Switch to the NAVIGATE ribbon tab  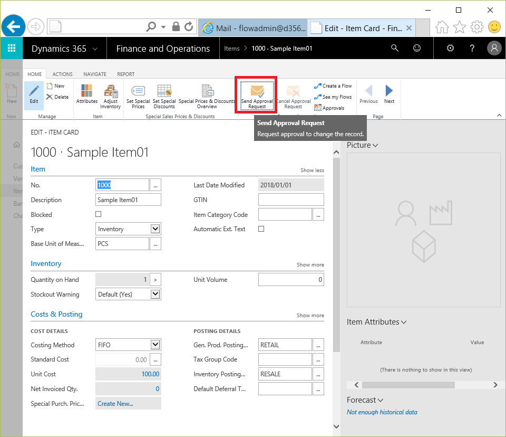pyautogui.click(x=95, y=74)
